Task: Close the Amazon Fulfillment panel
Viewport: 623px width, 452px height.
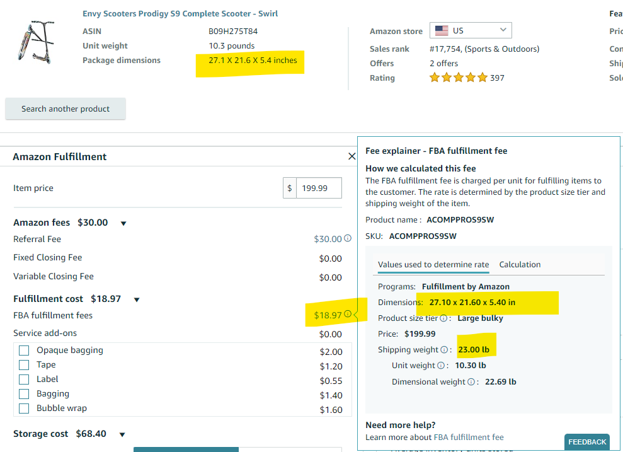Action: point(352,156)
